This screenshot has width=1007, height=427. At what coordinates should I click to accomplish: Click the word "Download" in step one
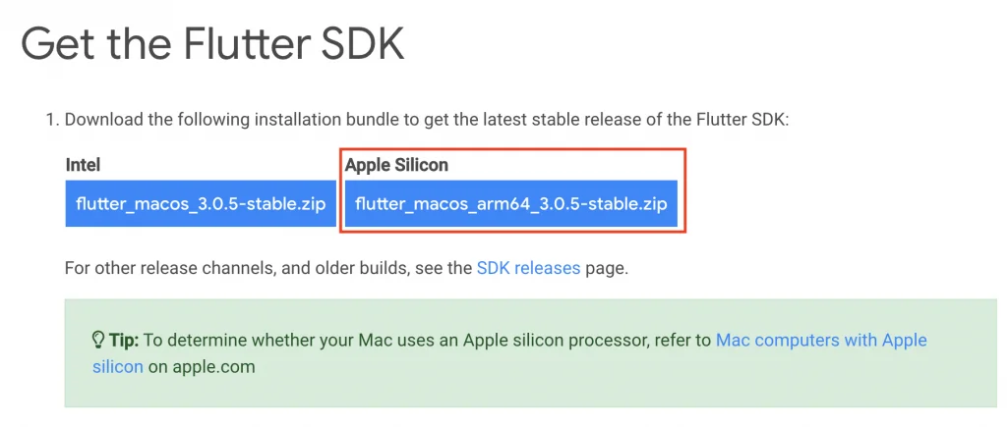pyautogui.click(x=102, y=120)
